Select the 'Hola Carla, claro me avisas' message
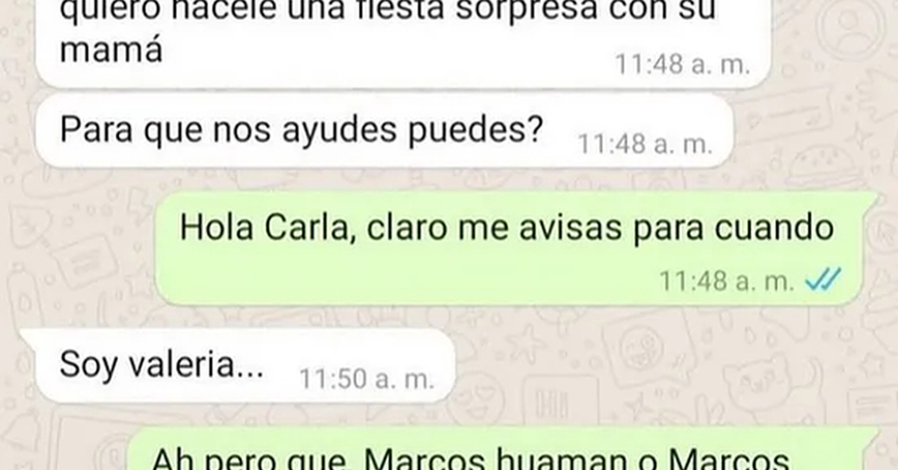The image size is (898, 470). point(509,248)
